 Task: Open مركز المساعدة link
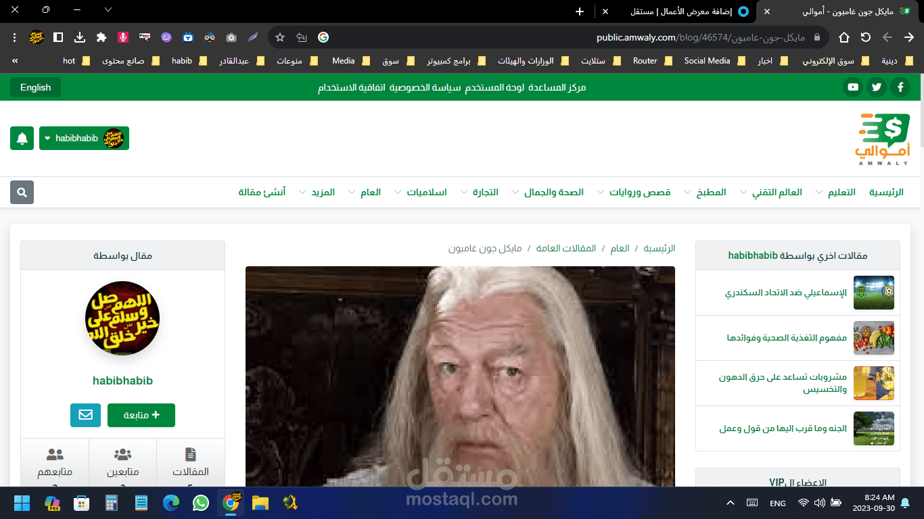click(558, 87)
